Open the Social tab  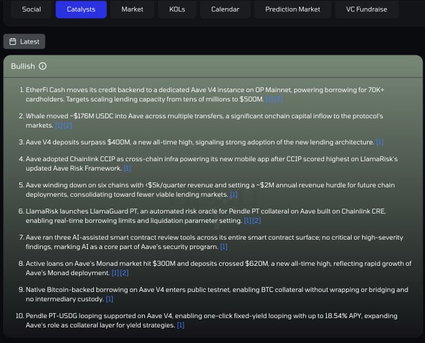[31, 9]
